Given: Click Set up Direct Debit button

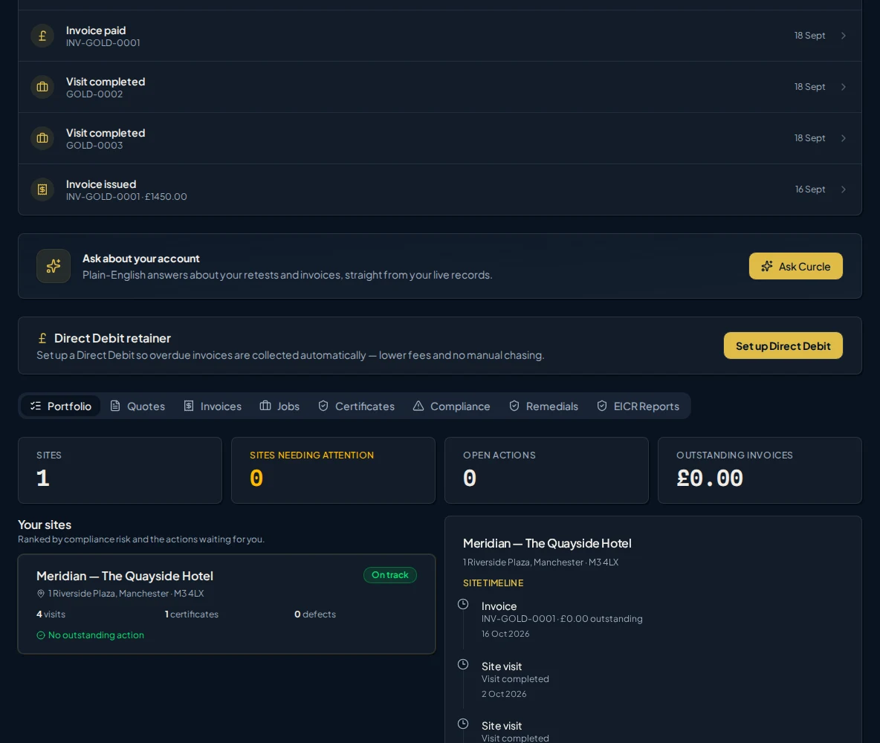Looking at the screenshot, I should [783, 345].
